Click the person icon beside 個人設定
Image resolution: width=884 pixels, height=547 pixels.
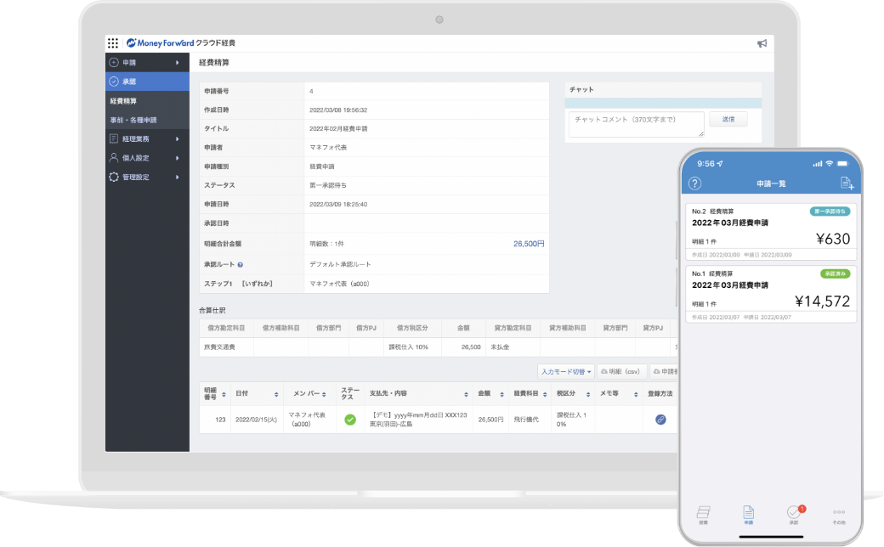pos(114,158)
